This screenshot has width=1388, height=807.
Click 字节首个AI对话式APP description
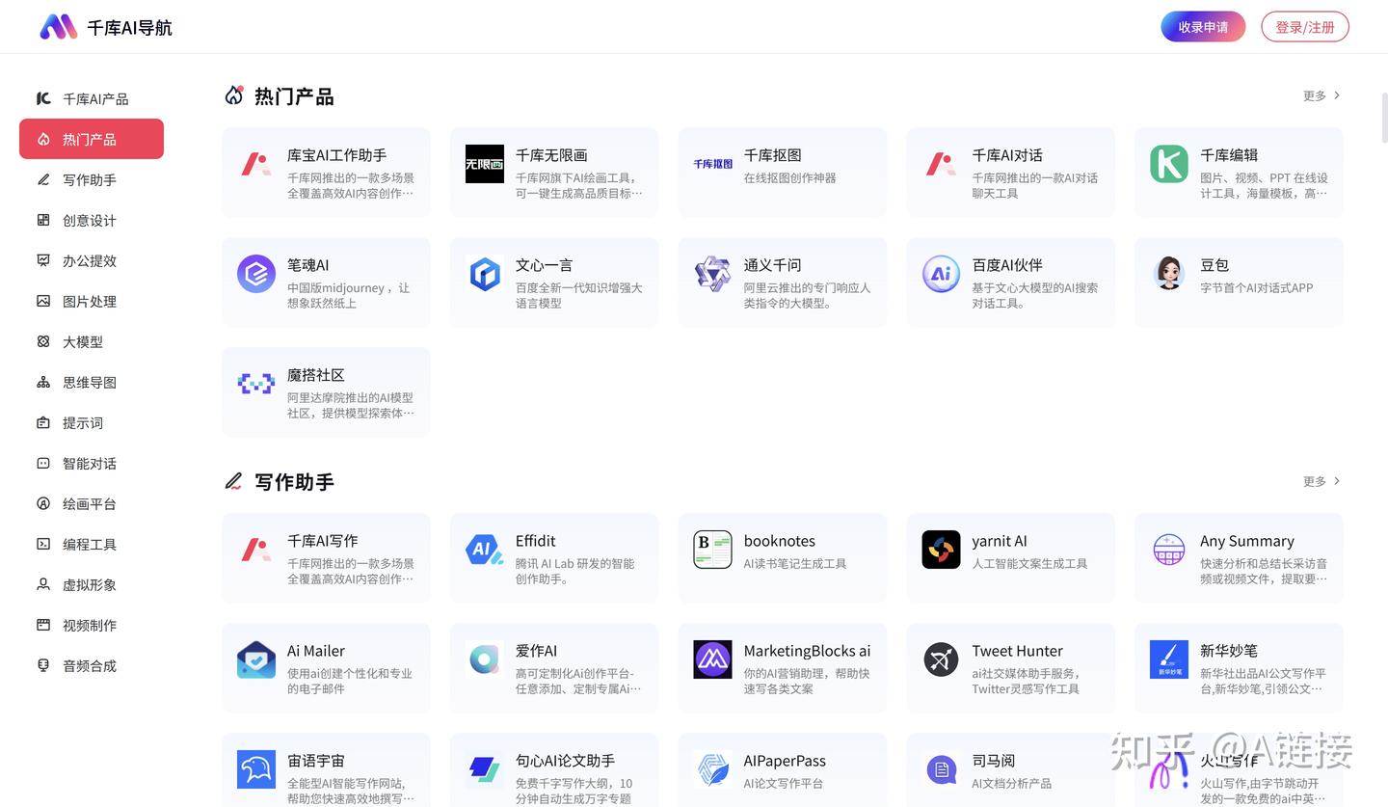1256,288
